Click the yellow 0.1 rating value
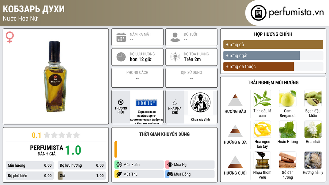Screen dimensions: 329x185 [37, 135]
